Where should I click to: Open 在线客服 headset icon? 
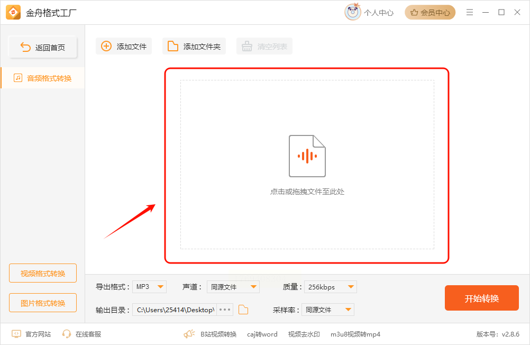pyautogui.click(x=67, y=334)
